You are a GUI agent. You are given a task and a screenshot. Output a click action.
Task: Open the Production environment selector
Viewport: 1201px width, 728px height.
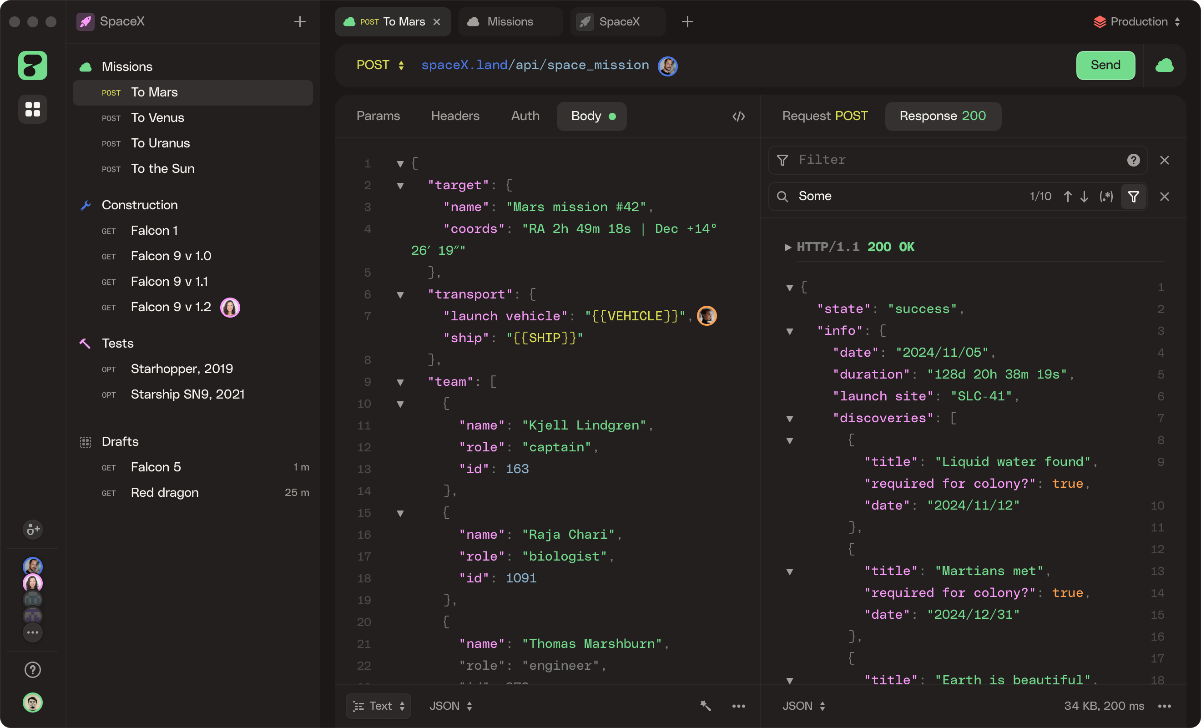[x=1137, y=21]
